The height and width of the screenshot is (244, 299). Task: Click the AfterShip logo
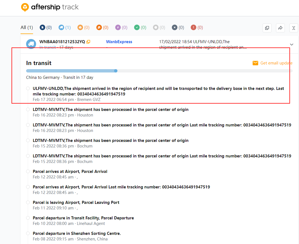50,7
